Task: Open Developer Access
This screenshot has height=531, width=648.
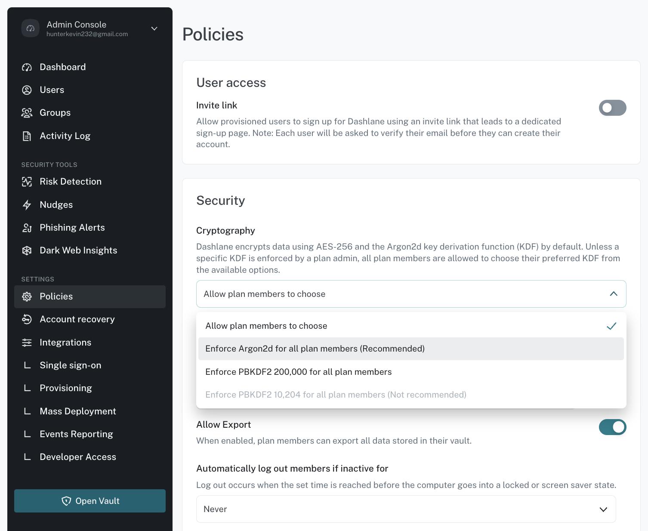Action: (x=90, y=457)
